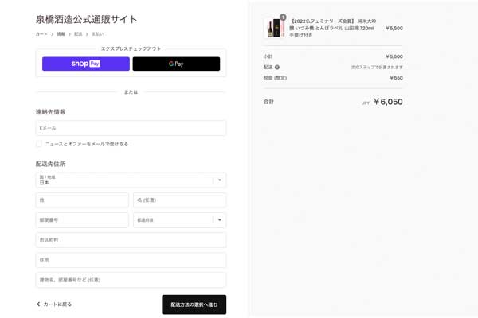Image resolution: width=478 pixels, height=318 pixels.
Task: Select the 情報 breadcrumb step
Action: pyautogui.click(x=61, y=34)
